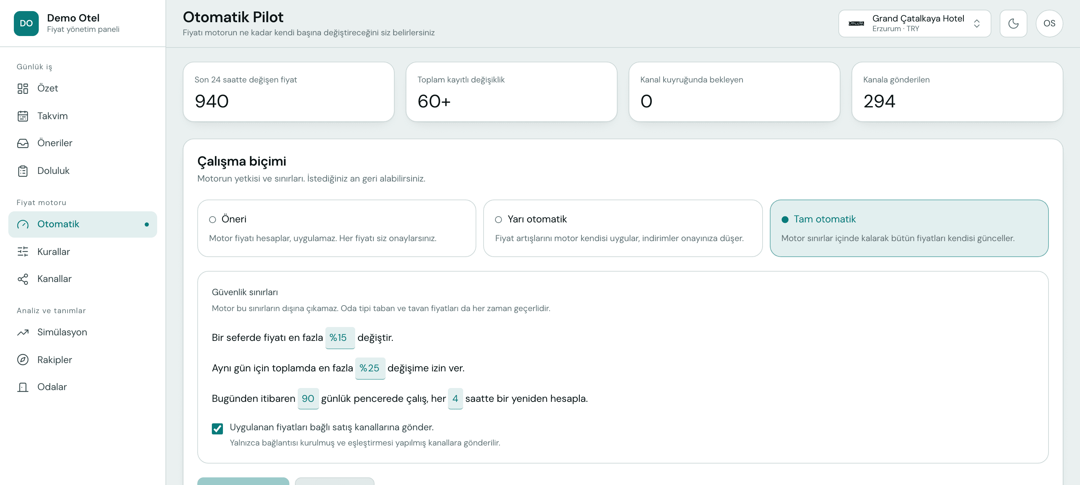Viewport: 1080px width, 485px height.
Task: Click the Öneriler inbox icon
Action: [22, 143]
